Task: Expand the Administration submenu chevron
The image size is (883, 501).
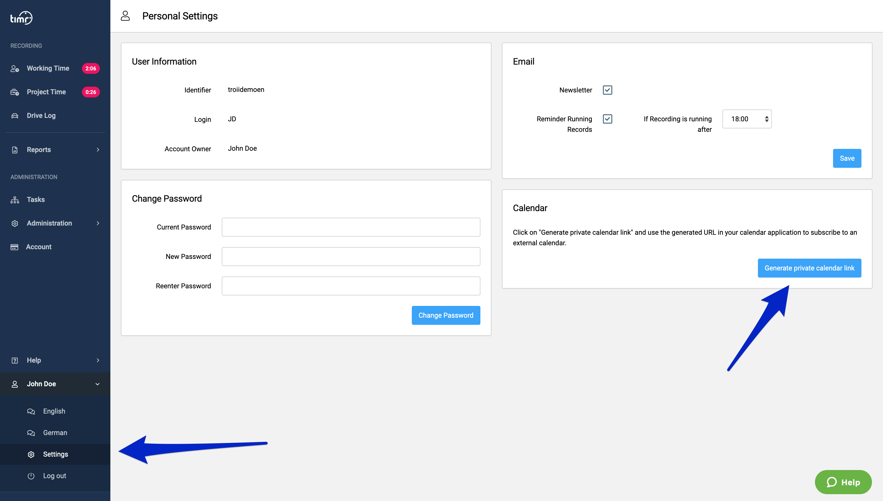Action: (x=98, y=223)
